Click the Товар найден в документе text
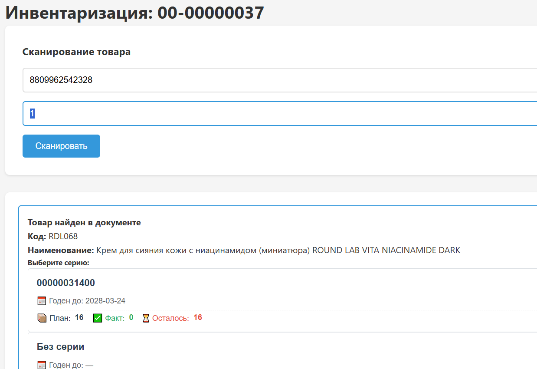This screenshot has height=369, width=537. [x=84, y=222]
